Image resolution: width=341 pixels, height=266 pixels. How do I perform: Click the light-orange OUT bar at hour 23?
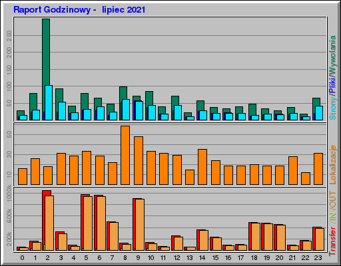point(320,239)
